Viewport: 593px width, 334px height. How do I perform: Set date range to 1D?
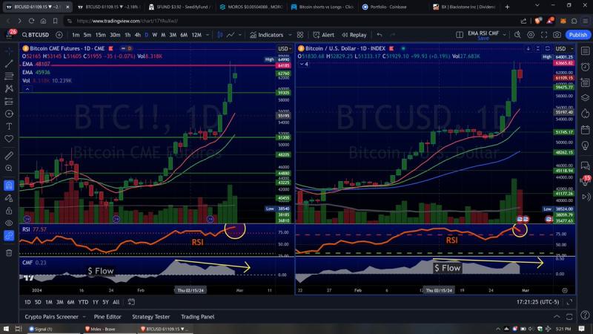[x=27, y=302]
